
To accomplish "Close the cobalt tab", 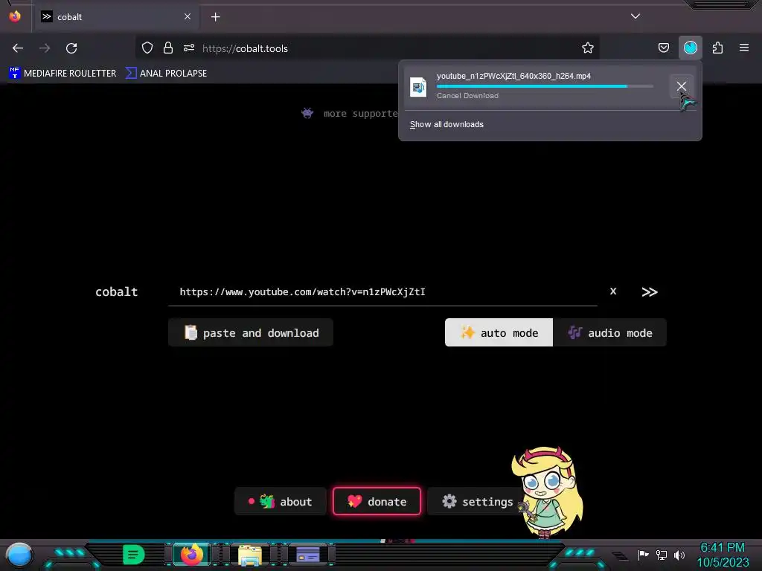I will point(188,16).
